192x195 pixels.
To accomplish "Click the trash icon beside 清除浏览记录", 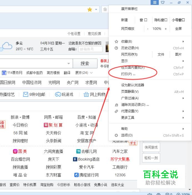I will tap(116, 105).
